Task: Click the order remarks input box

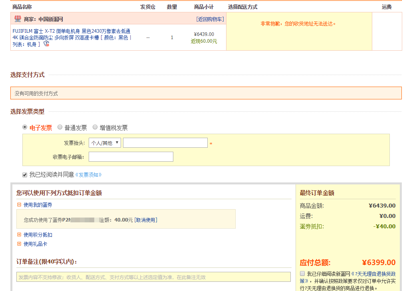Action: (x=153, y=277)
